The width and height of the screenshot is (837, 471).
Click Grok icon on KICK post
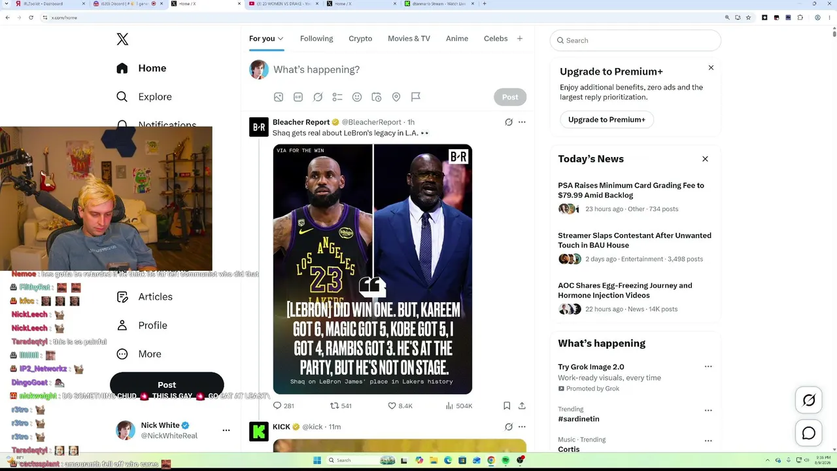pos(509,427)
